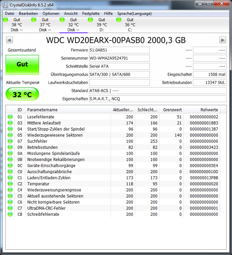Click the WDC WD20EARX-00PASB0 disk title
232x255 pixels.
click(116, 40)
